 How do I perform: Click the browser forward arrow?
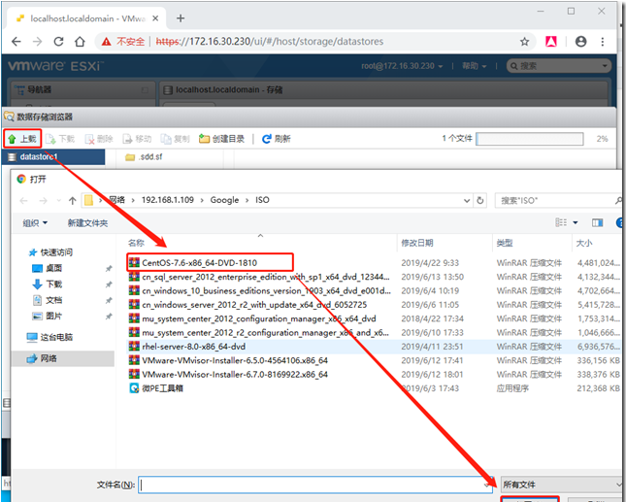[x=37, y=42]
